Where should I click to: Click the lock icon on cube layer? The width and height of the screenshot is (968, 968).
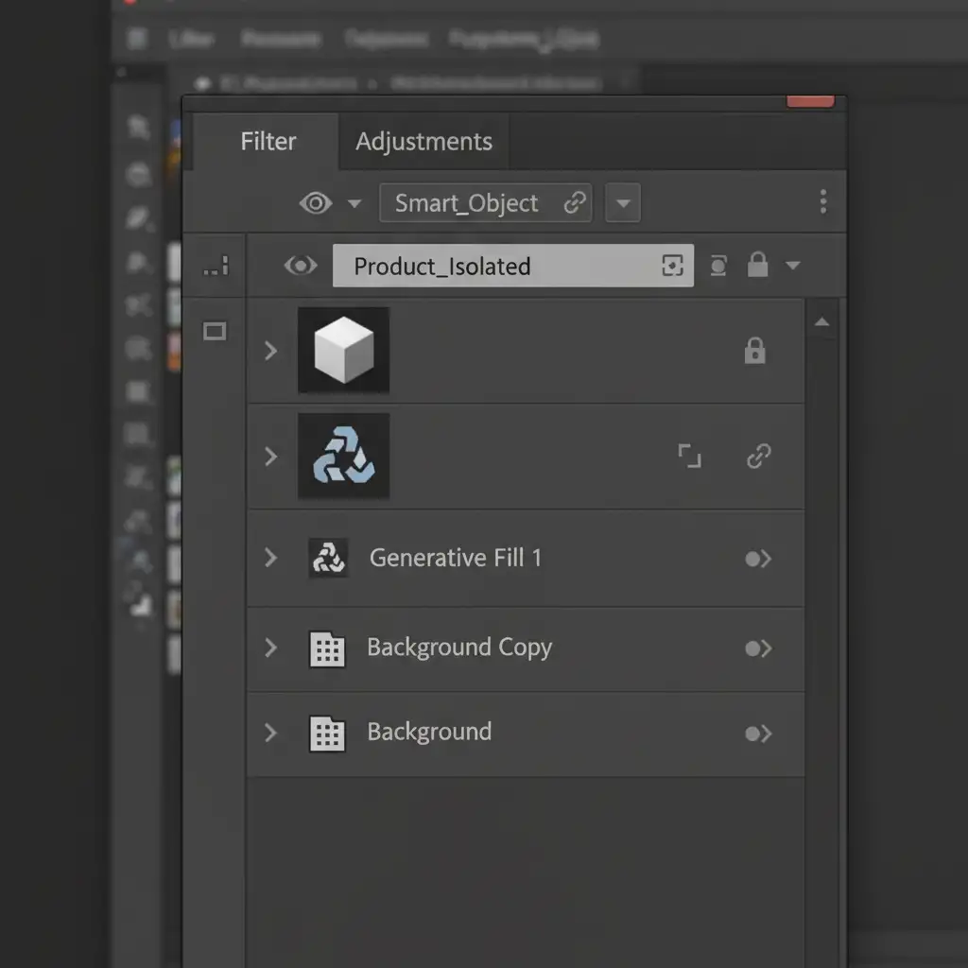tap(754, 352)
